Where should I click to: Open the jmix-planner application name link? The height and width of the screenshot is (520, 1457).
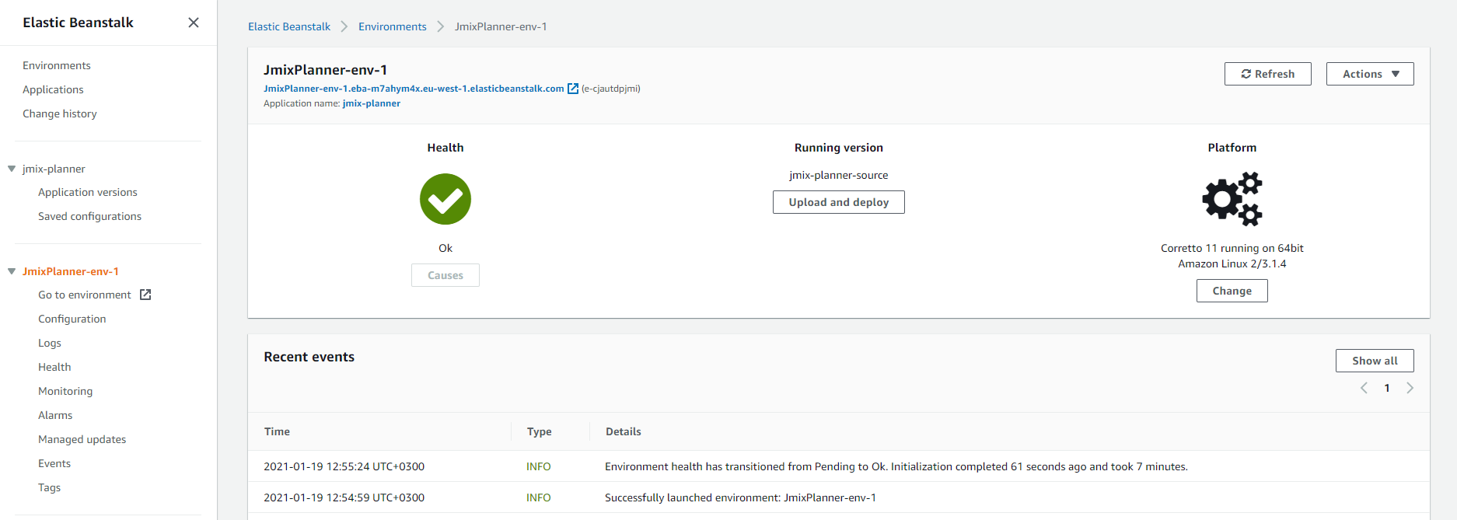[371, 103]
